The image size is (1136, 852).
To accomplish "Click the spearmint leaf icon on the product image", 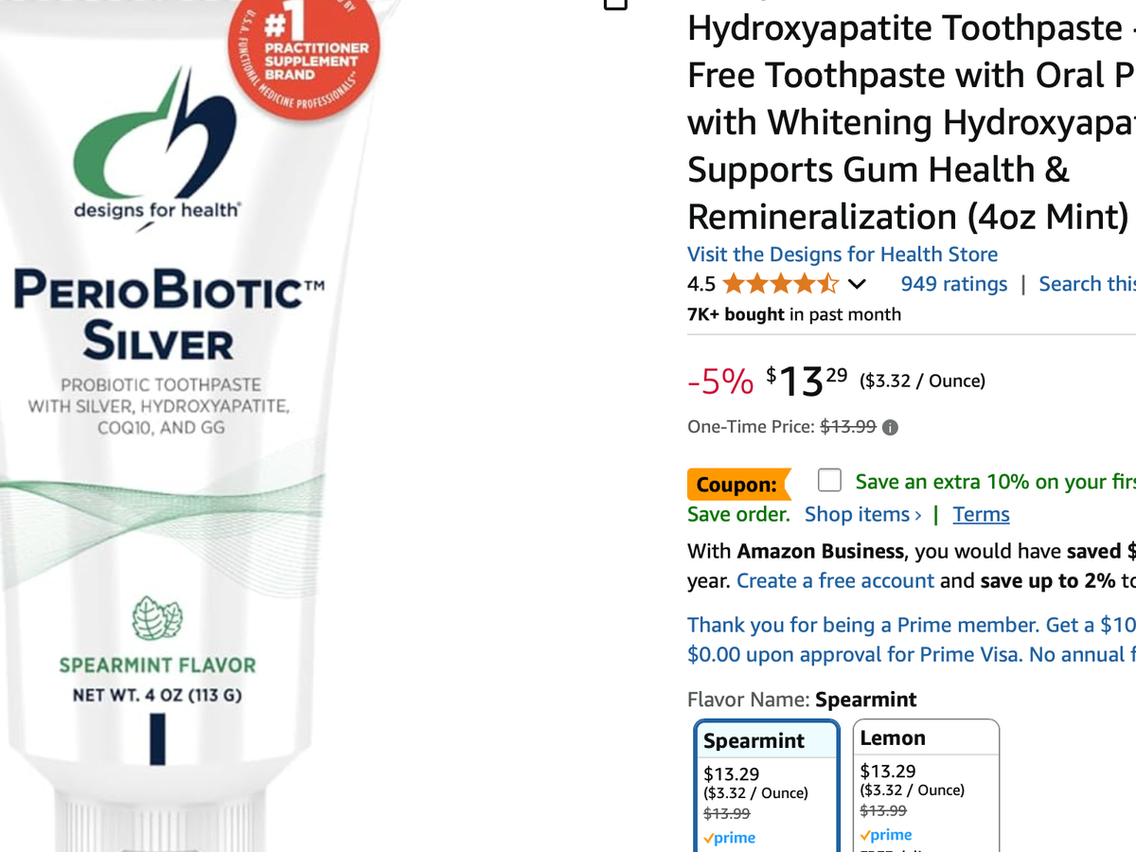I will click(x=157, y=617).
